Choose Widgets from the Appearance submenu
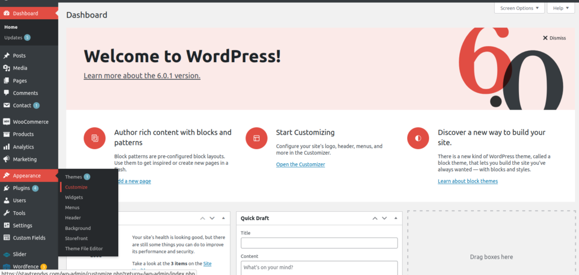The width and height of the screenshot is (579, 275). pos(74,197)
